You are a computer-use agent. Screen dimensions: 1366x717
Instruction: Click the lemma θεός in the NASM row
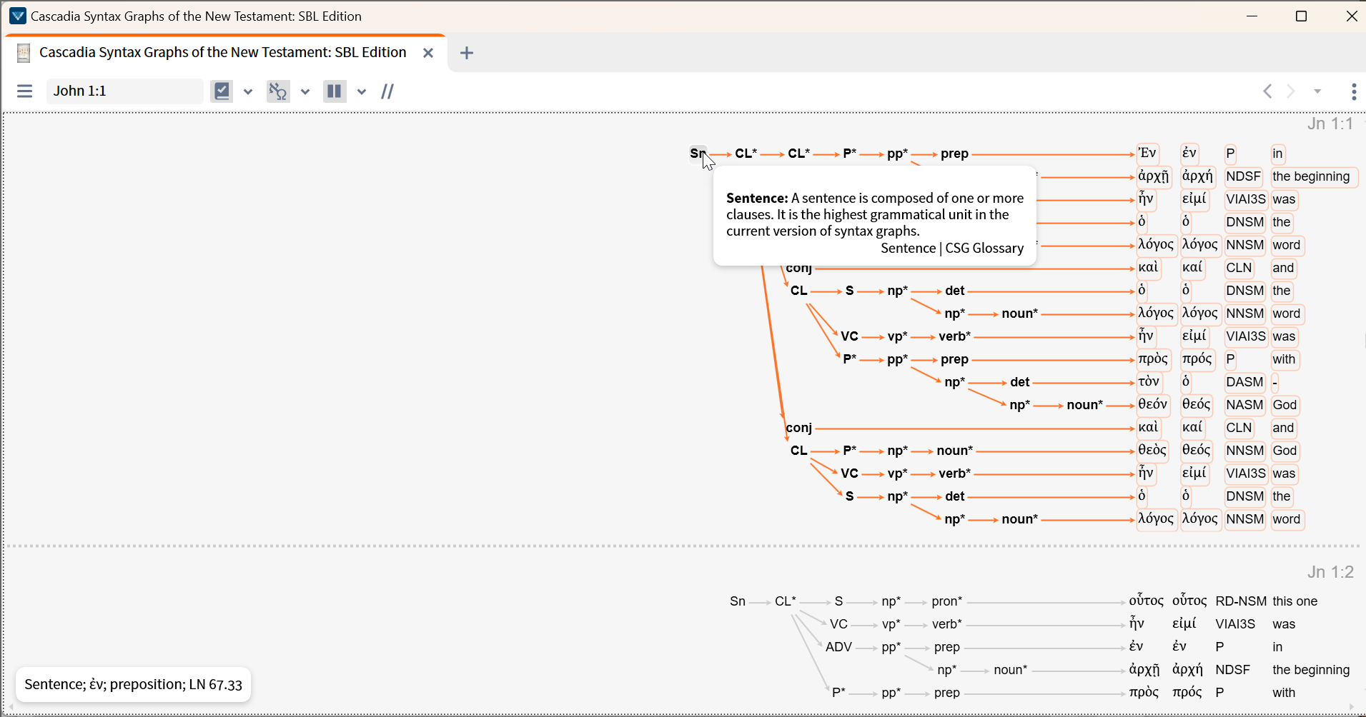point(1197,405)
